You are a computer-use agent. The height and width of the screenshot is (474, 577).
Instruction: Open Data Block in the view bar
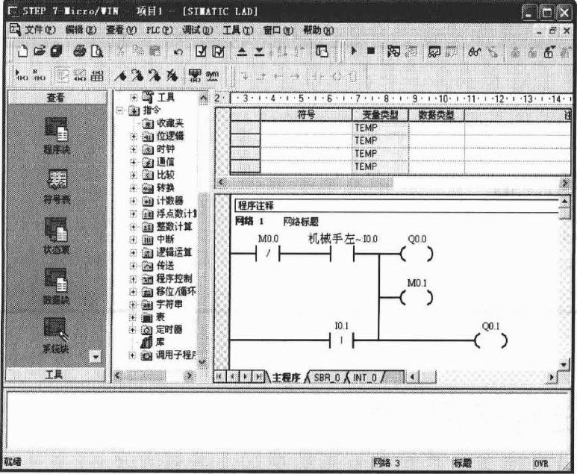point(57,287)
